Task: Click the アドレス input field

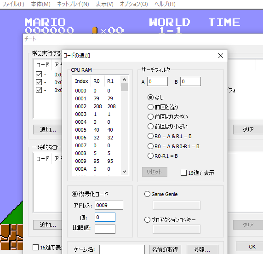Action: tap(109, 205)
